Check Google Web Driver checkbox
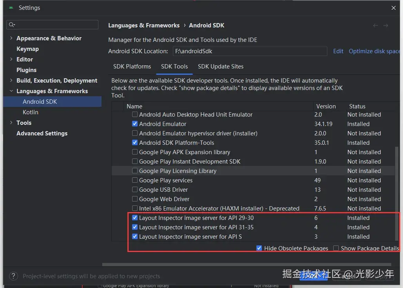 point(135,199)
